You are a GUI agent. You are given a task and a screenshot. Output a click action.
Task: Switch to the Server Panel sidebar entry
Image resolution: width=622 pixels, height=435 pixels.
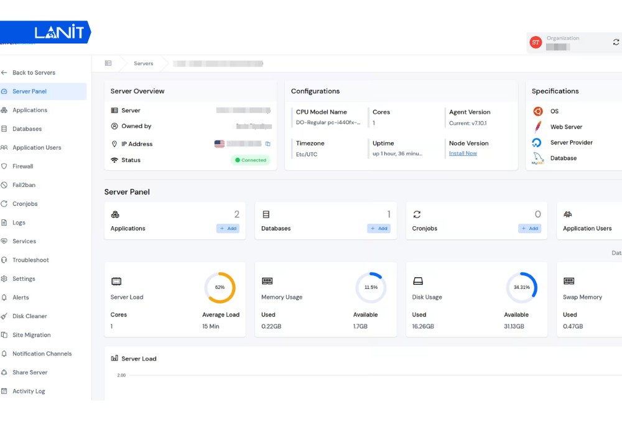click(x=29, y=91)
